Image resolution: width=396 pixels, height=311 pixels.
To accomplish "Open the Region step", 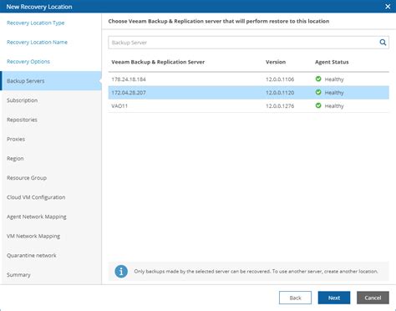I will [x=15, y=159].
